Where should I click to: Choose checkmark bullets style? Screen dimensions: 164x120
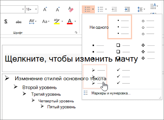(x=123, y=76)
